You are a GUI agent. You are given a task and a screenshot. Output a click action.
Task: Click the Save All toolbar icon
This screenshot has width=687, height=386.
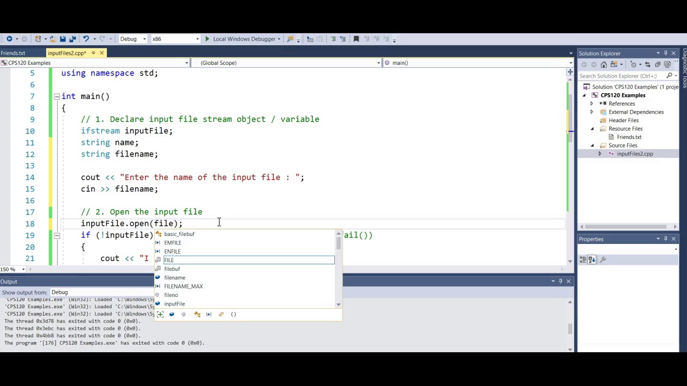pos(73,39)
